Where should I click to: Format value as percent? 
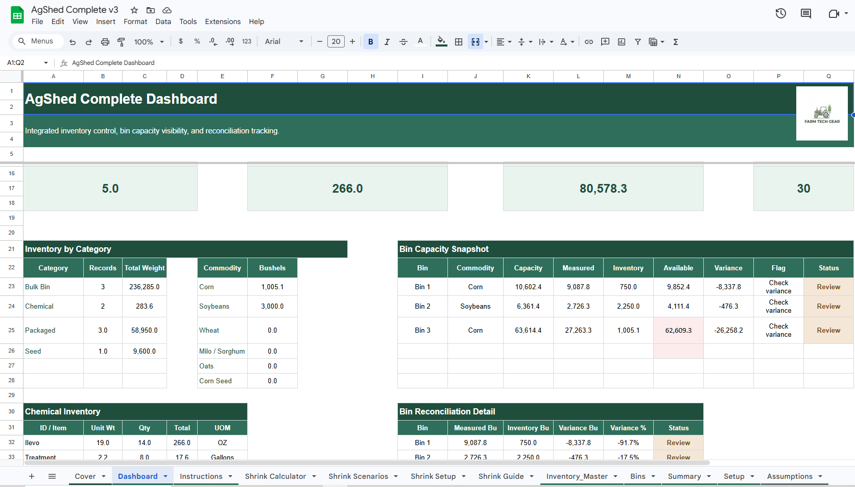pos(197,41)
